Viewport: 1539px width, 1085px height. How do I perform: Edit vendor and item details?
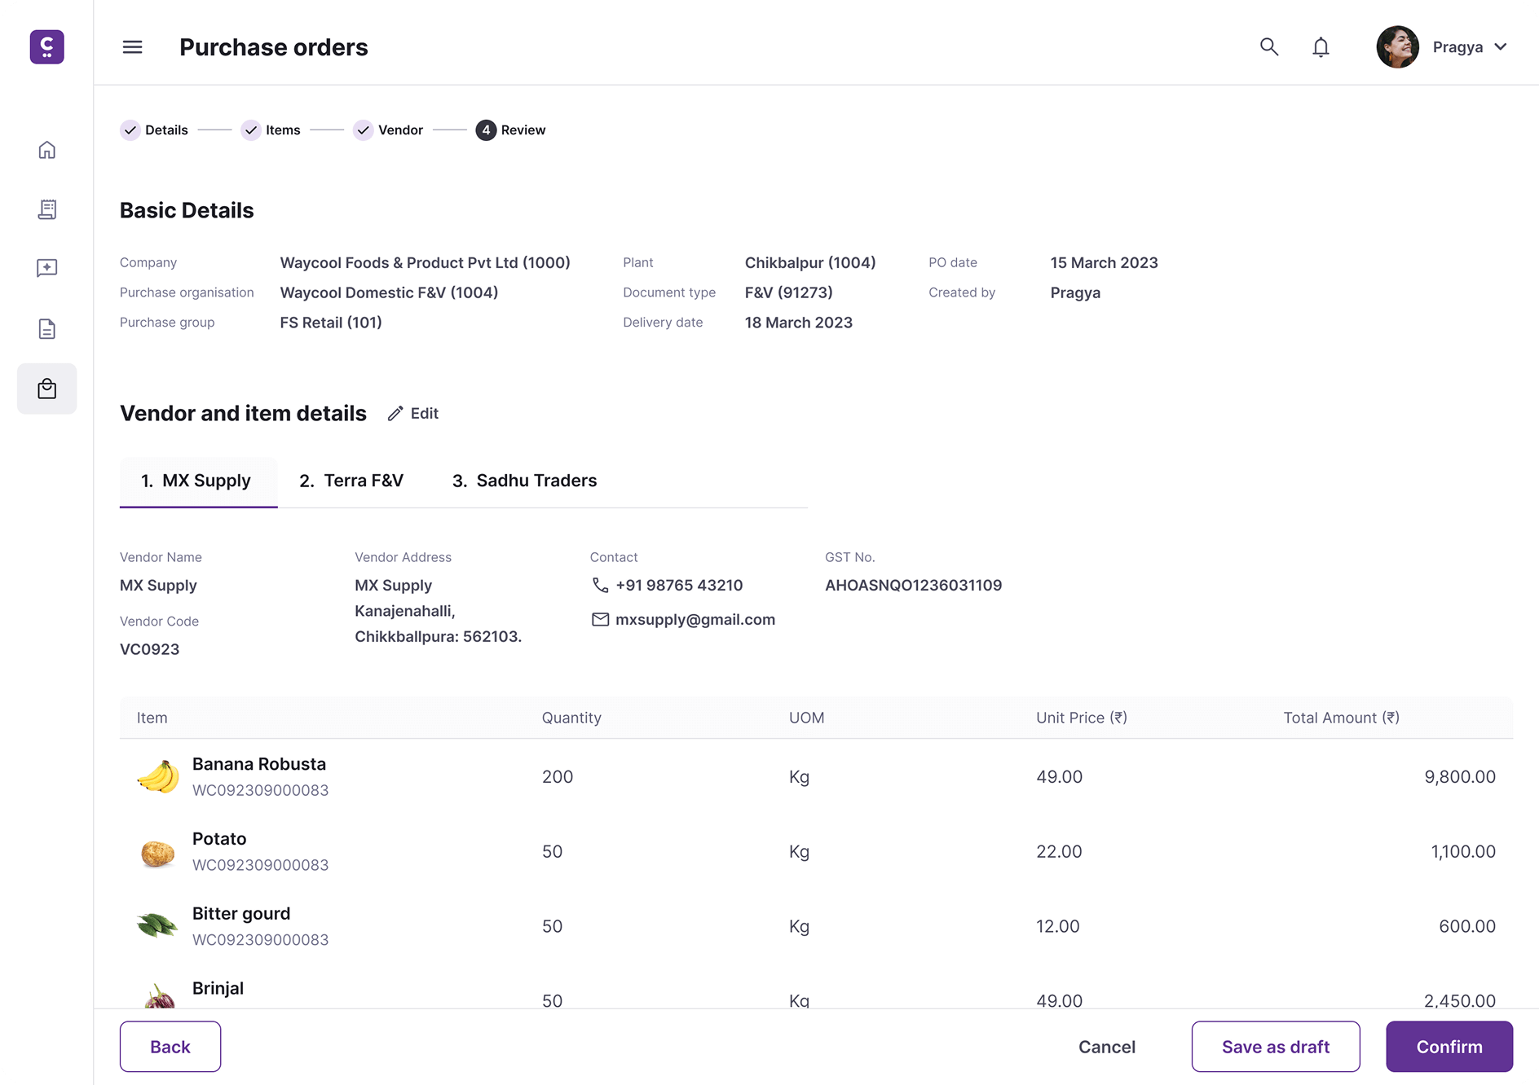click(413, 414)
